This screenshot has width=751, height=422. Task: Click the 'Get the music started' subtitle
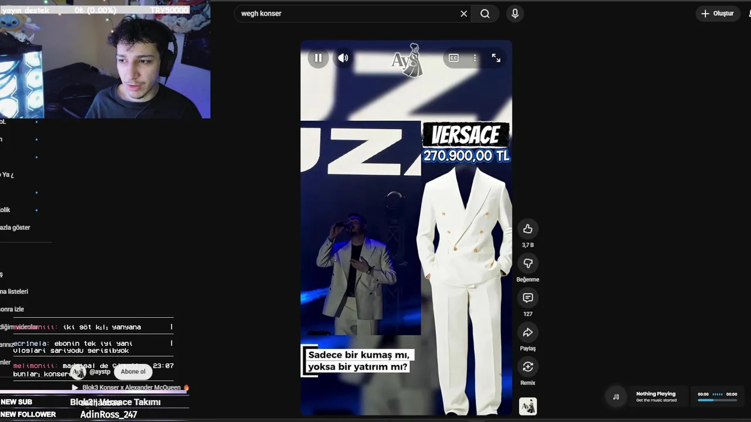pos(657,400)
